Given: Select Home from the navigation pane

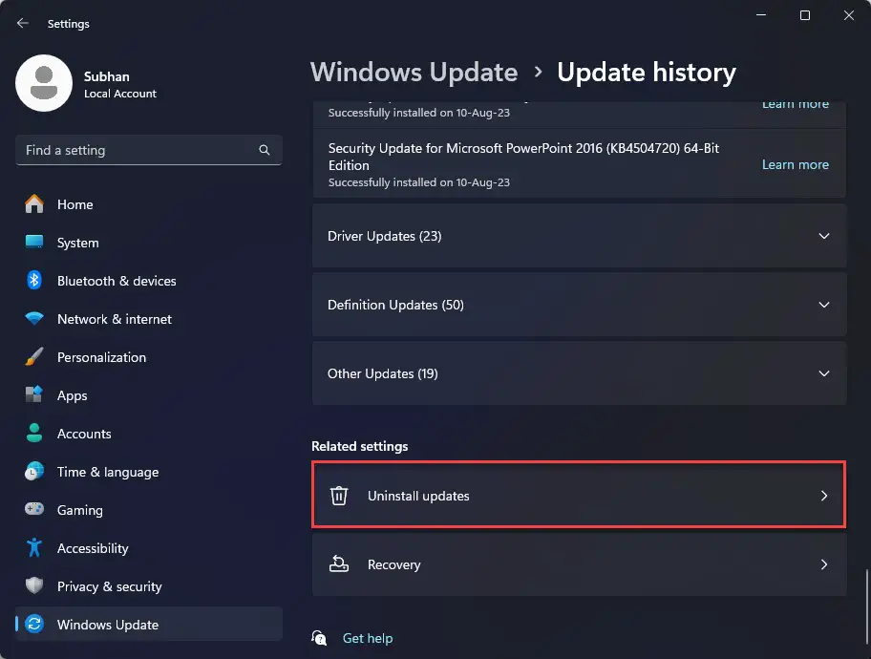Looking at the screenshot, I should click(x=75, y=204).
